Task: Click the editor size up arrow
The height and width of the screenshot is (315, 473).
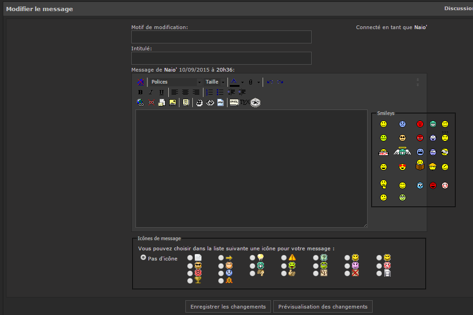Action: click(x=418, y=79)
